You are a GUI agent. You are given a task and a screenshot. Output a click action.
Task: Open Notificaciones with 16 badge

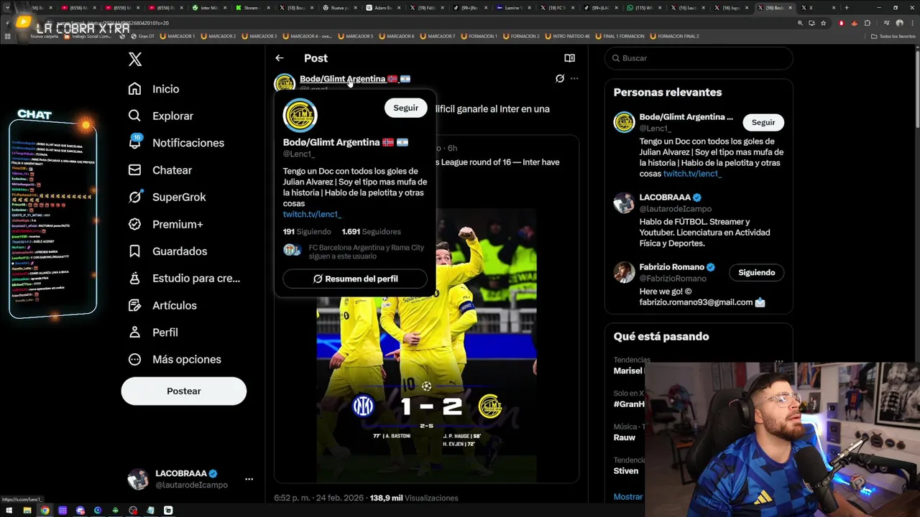pyautogui.click(x=175, y=143)
